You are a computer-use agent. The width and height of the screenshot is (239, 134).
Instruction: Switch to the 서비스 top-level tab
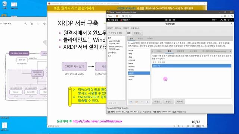140,39
